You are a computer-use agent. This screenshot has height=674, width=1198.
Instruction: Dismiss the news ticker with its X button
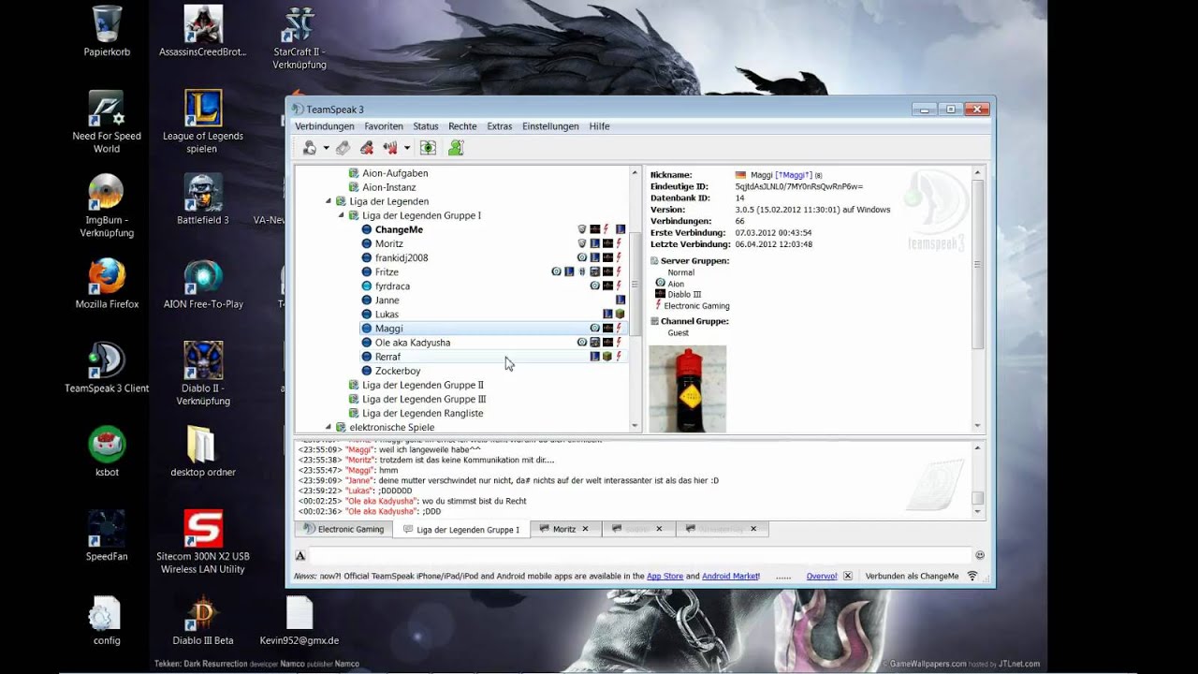pos(848,577)
